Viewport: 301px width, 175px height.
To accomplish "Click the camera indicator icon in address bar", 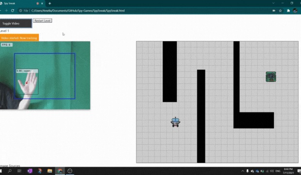I will click(x=274, y=11).
